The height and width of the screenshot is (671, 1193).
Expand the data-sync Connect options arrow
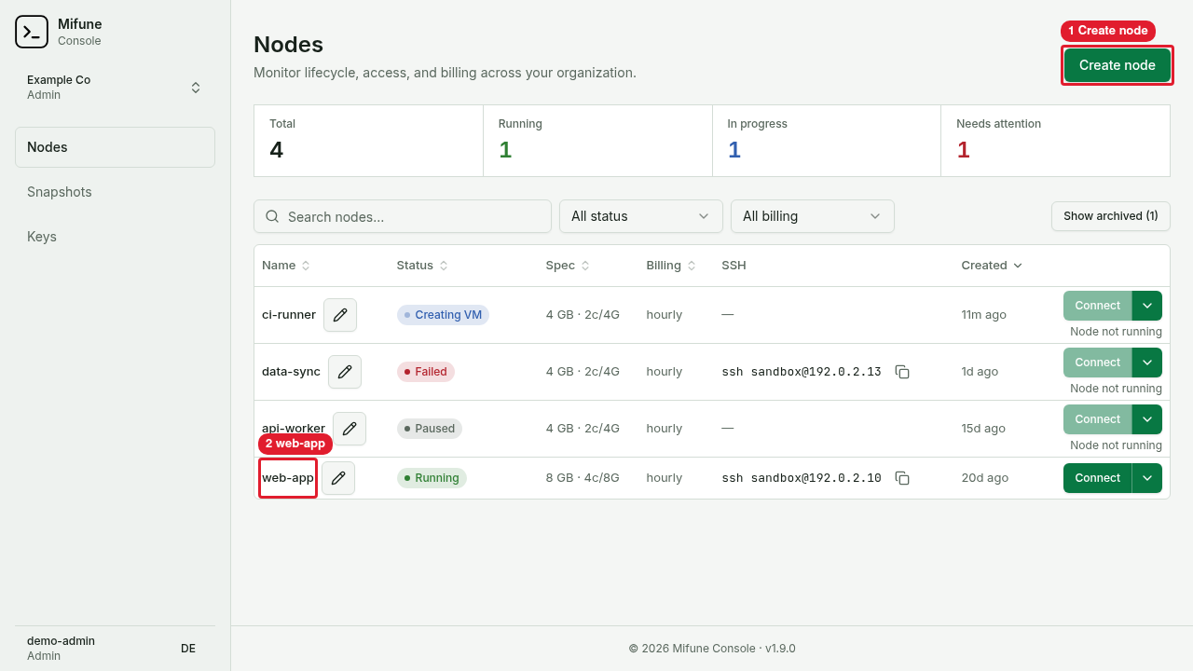1147,363
